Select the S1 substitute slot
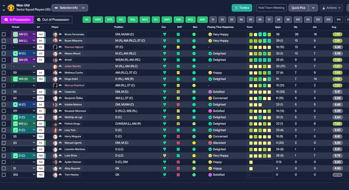 point(213,20)
